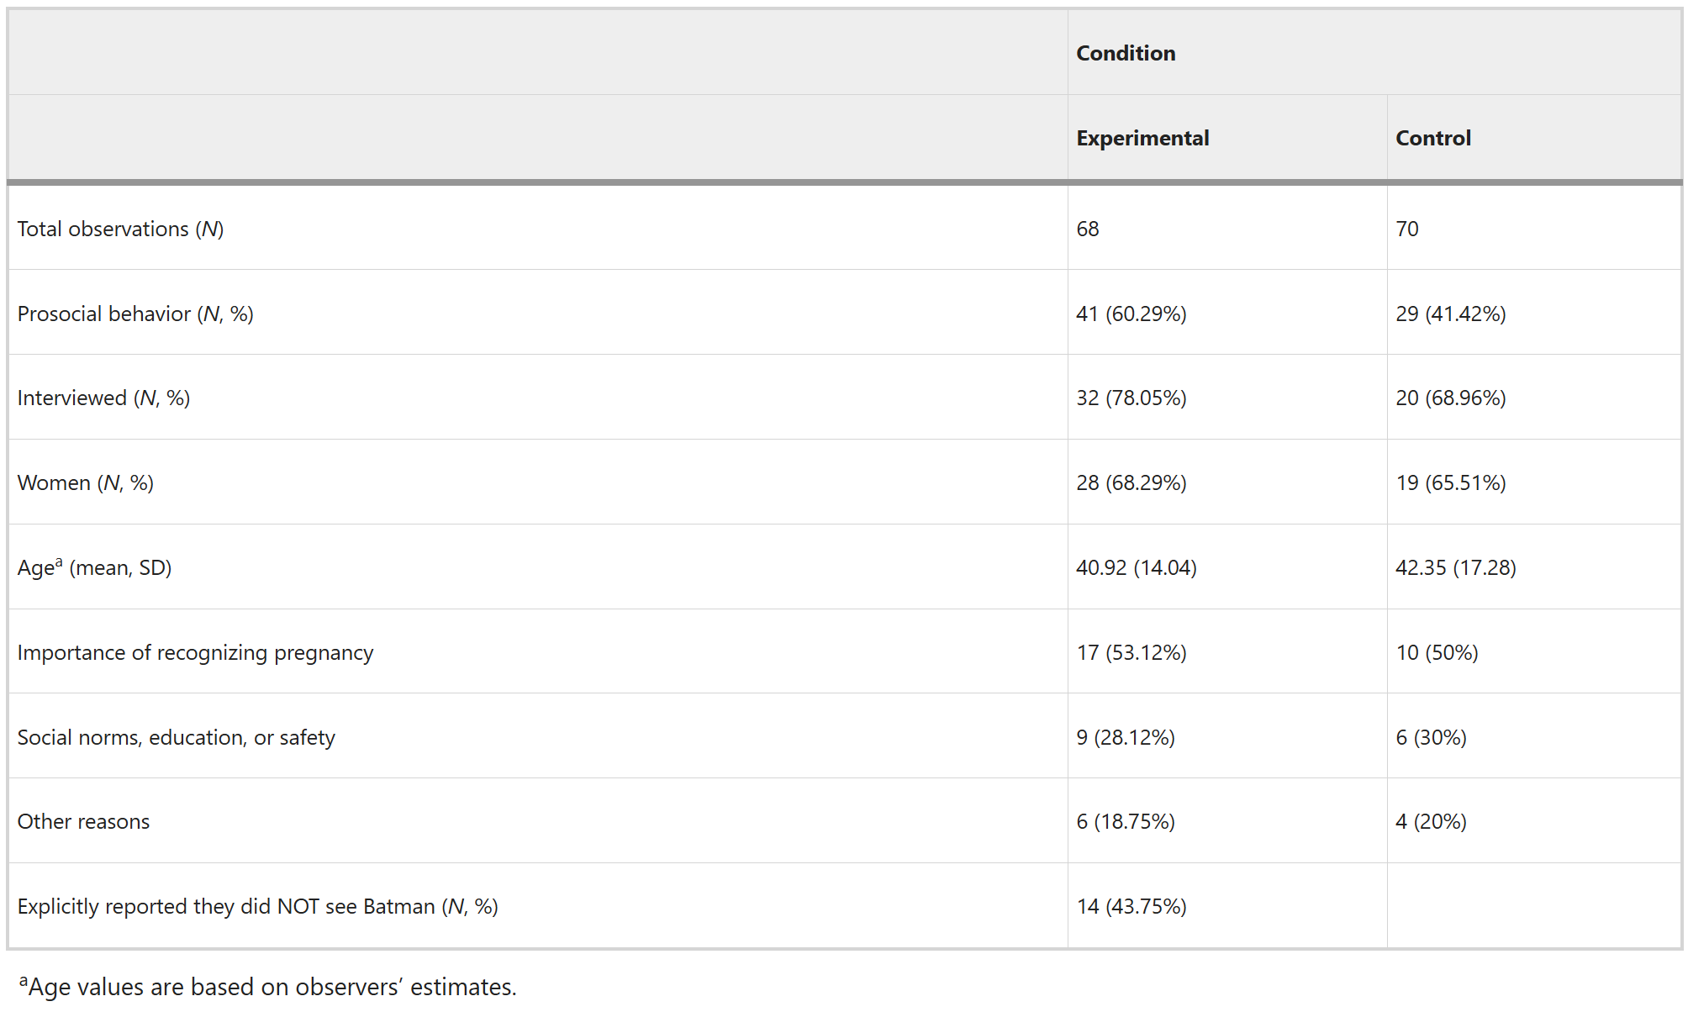Select the Prosocial behavior row label
The image size is (1688, 1012).
[x=135, y=314]
